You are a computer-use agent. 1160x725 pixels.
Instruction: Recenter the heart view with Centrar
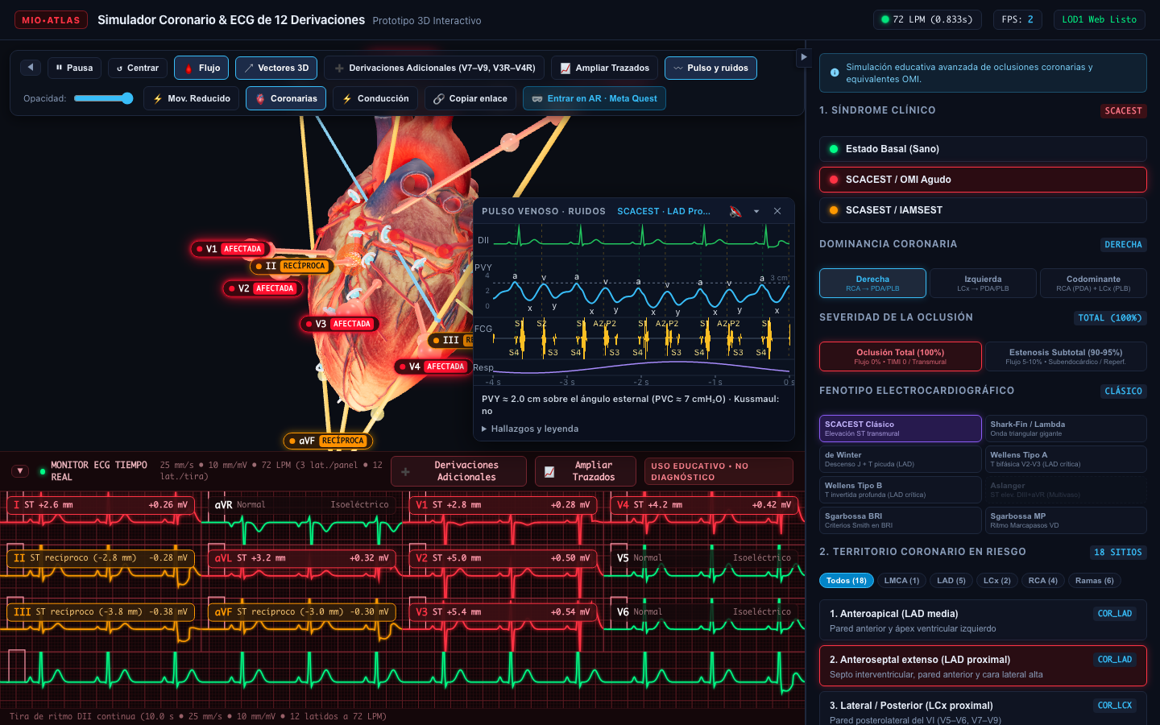pos(138,68)
